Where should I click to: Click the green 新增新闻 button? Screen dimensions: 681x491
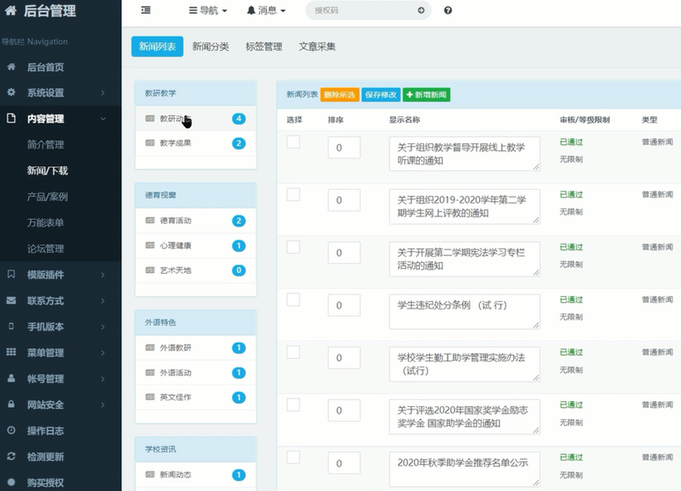pyautogui.click(x=427, y=95)
